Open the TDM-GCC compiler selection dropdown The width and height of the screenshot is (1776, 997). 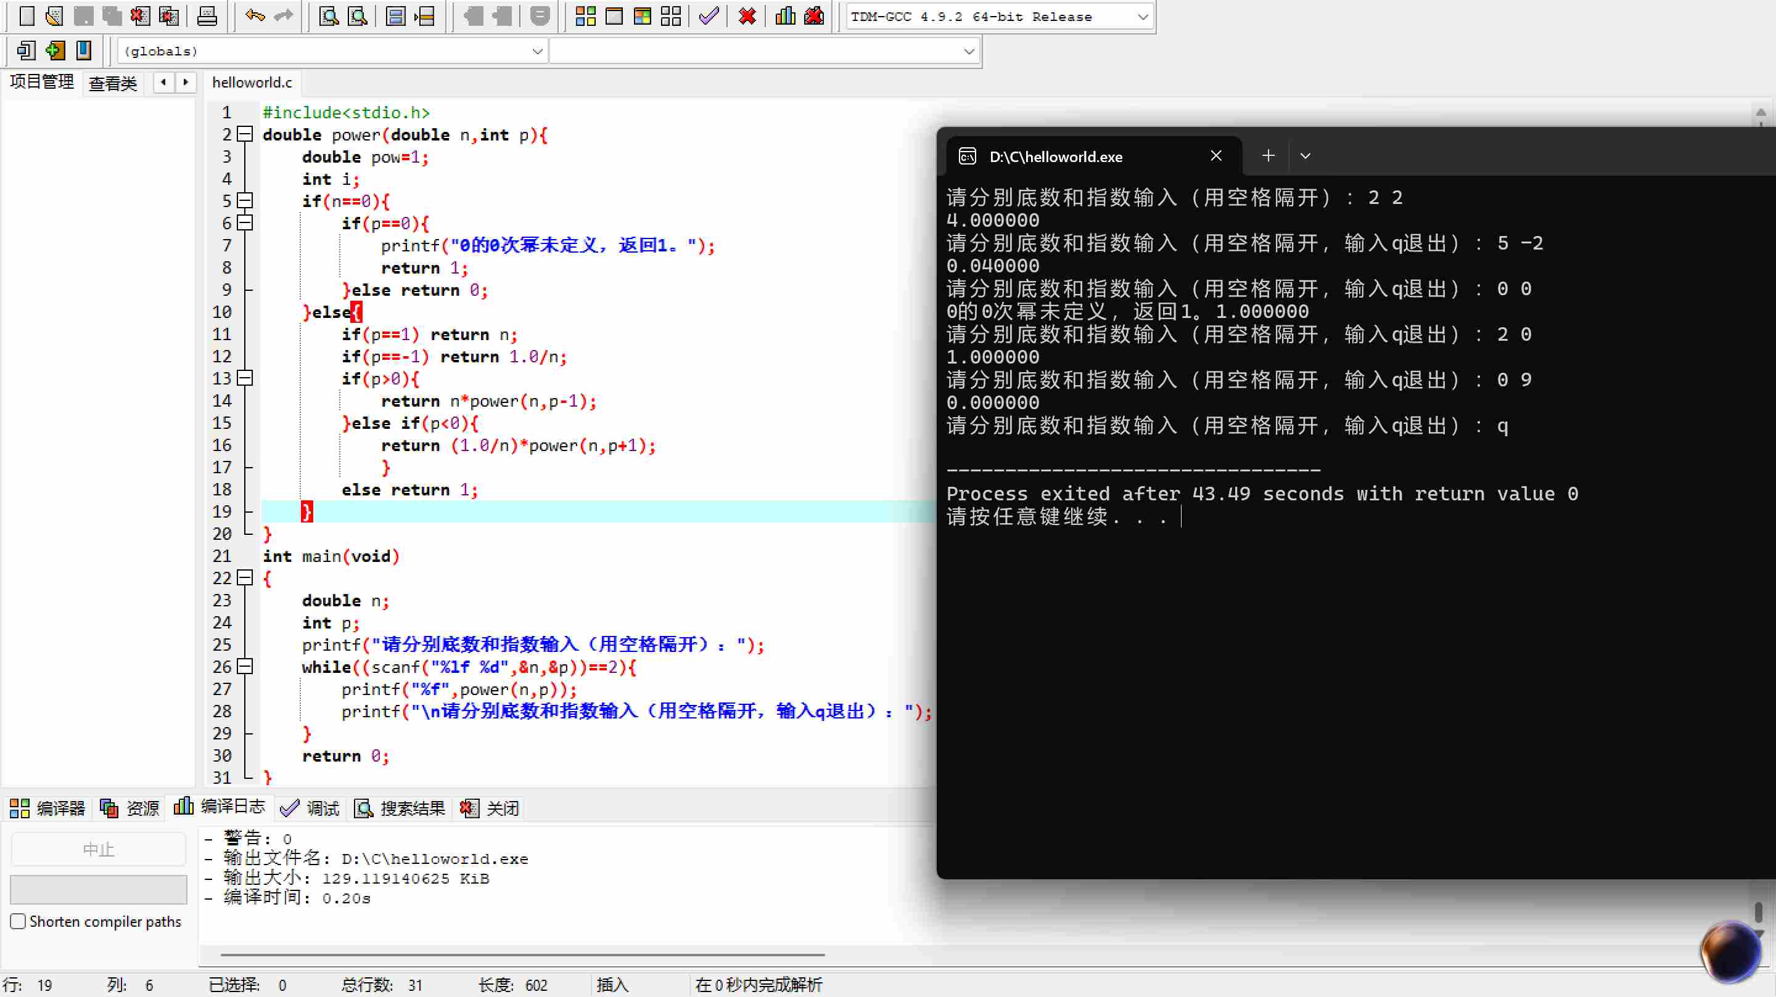pyautogui.click(x=1143, y=17)
